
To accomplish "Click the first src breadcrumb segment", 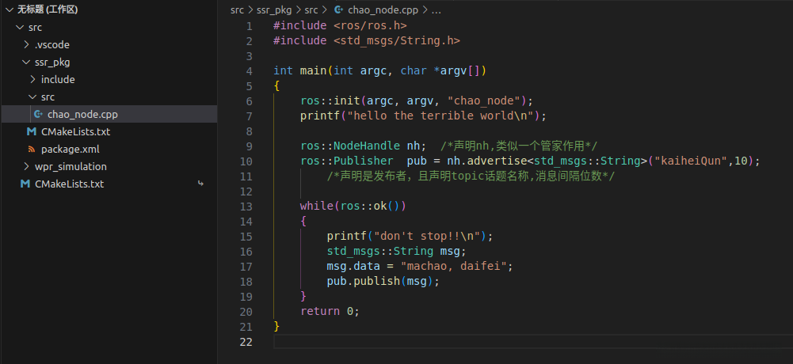I will click(237, 10).
